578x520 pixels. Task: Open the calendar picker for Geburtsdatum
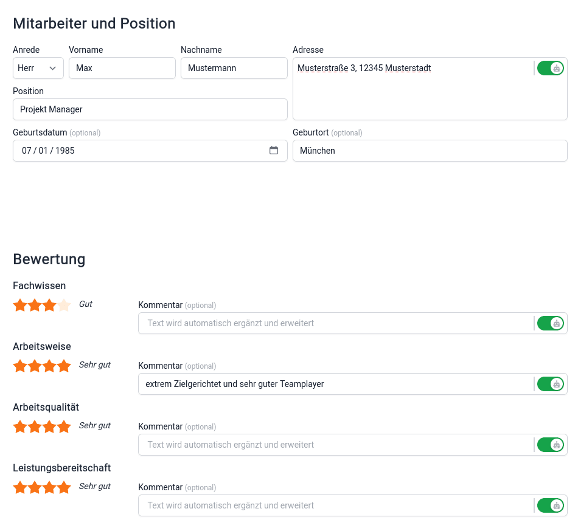pyautogui.click(x=274, y=151)
